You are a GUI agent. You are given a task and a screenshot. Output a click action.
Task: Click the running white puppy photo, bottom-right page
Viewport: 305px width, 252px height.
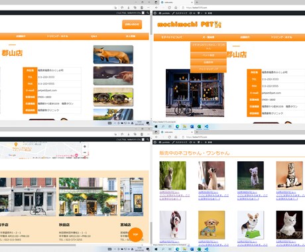point(251,176)
